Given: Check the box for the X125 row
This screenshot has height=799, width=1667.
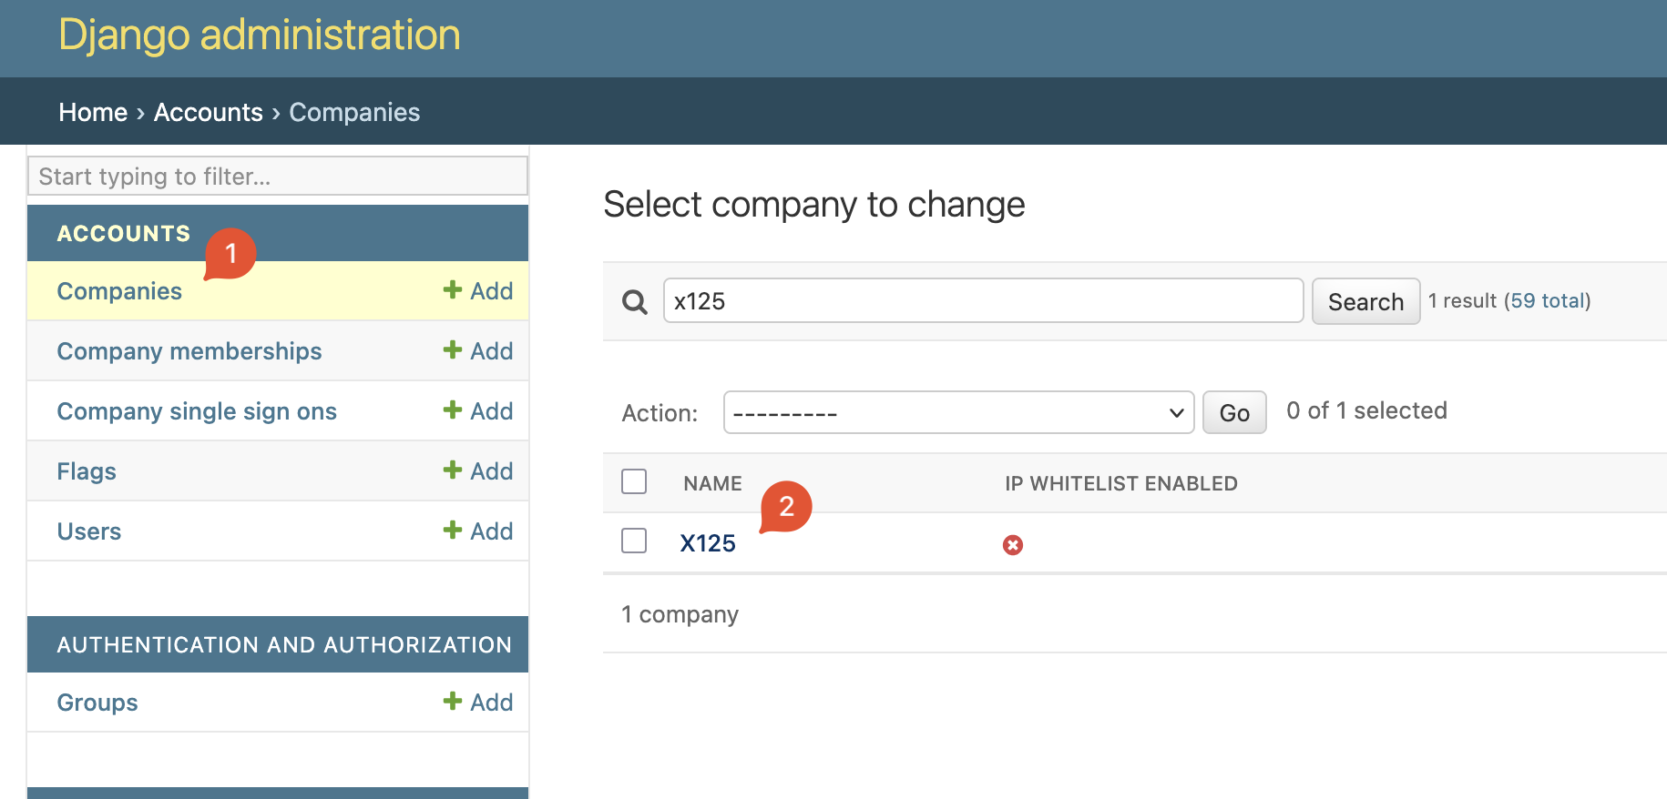Looking at the screenshot, I should [634, 541].
